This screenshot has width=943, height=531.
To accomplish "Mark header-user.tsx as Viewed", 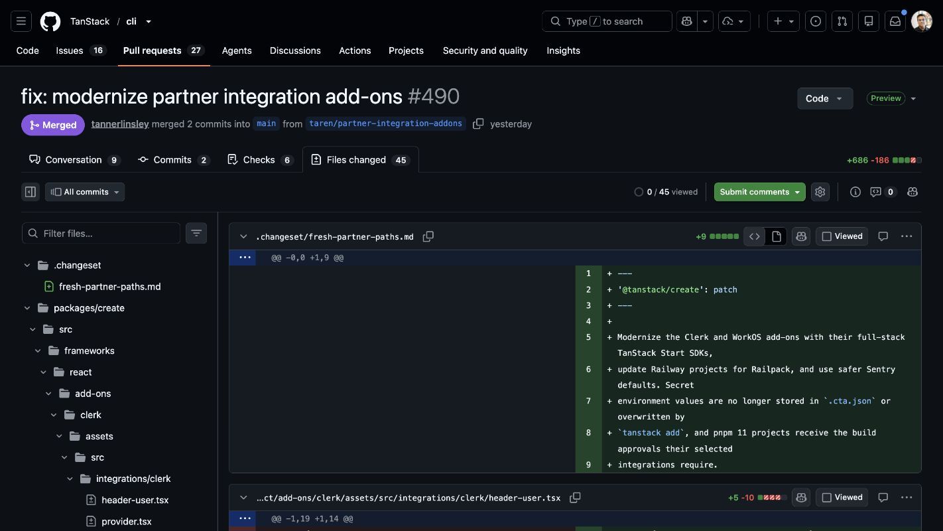I will (x=842, y=497).
